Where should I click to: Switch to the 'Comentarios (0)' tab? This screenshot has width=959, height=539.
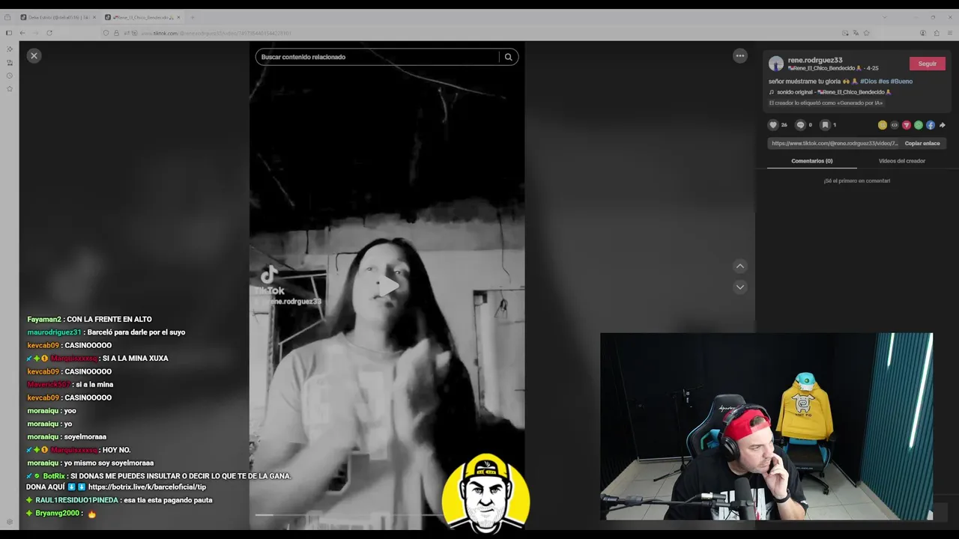point(812,161)
